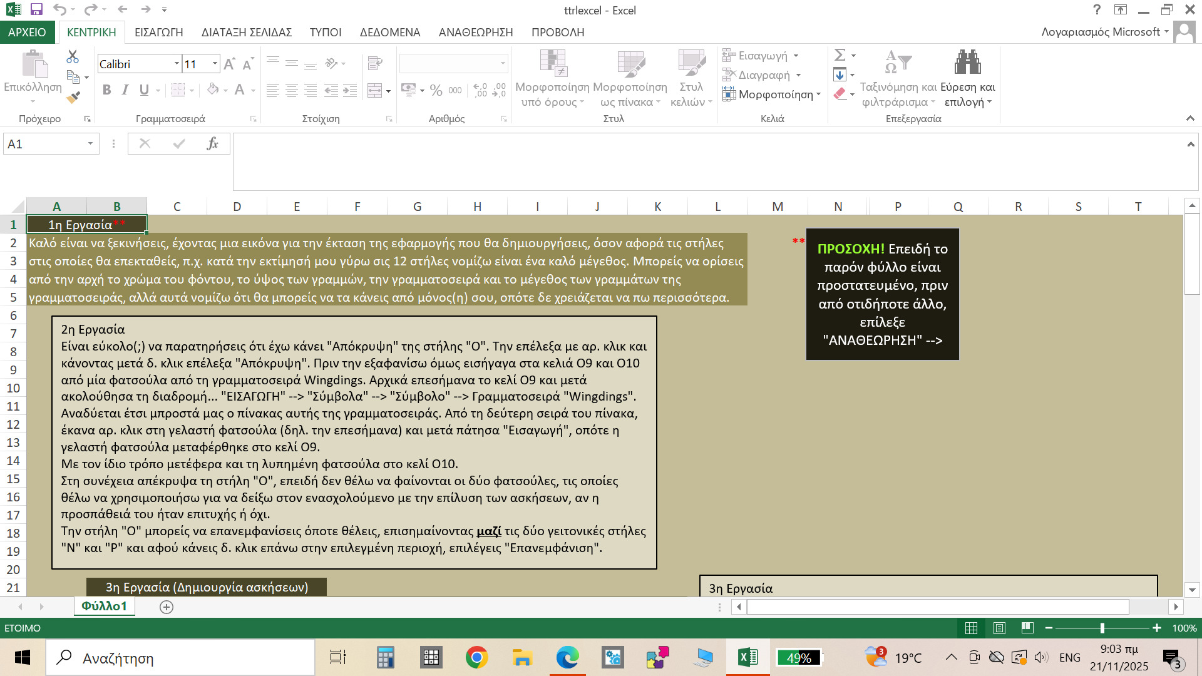Open the Calibri font name dropdown
The width and height of the screenshot is (1202, 676).
(x=177, y=64)
